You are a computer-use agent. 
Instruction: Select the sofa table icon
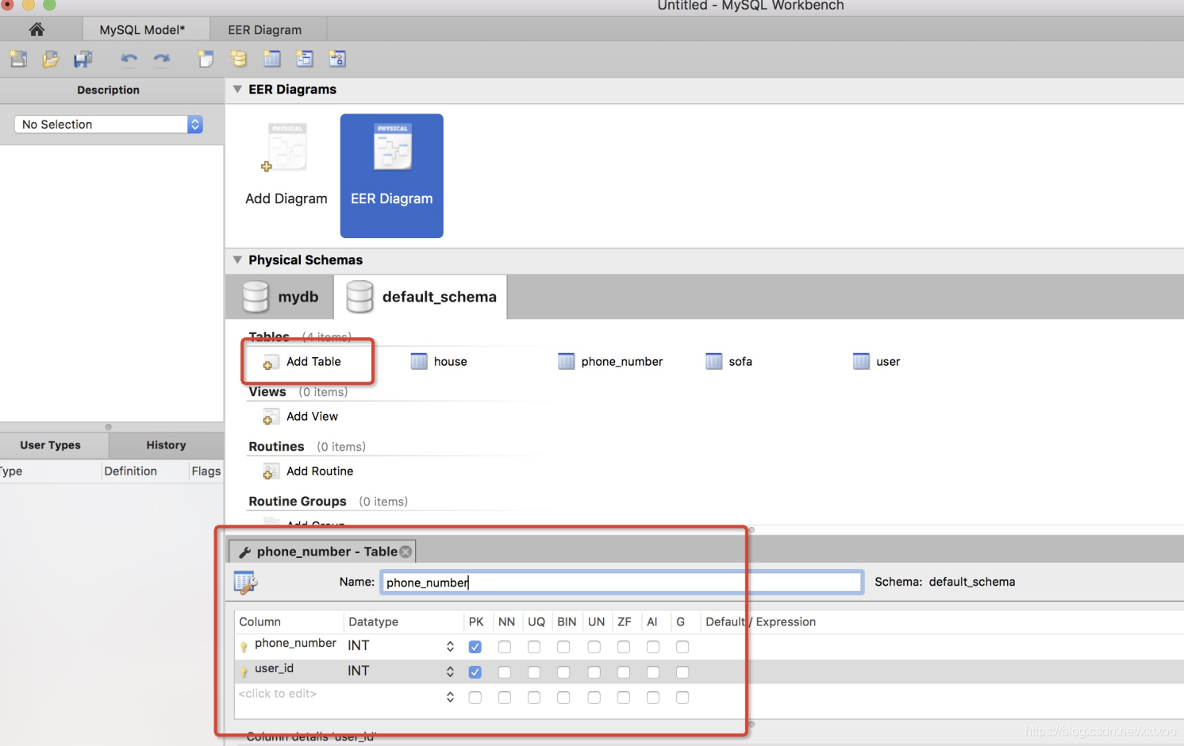click(714, 362)
